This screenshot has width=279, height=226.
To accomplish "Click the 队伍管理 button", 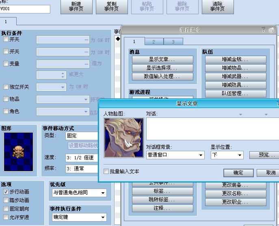I will click(236, 93).
